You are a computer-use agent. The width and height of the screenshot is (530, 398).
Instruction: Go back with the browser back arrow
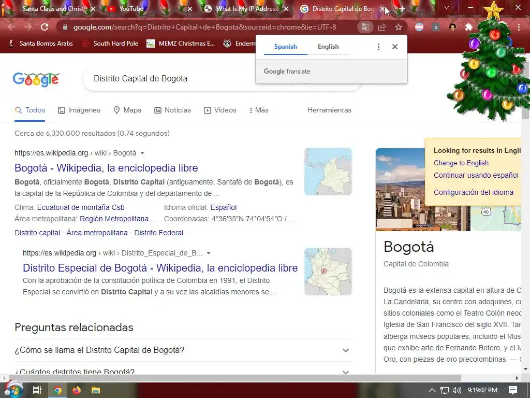pyautogui.click(x=11, y=27)
